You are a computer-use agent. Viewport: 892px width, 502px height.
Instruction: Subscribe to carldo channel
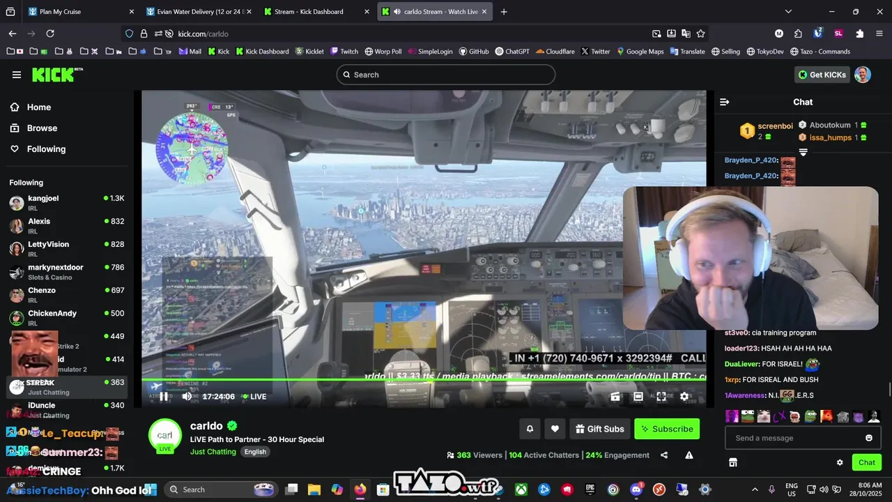(667, 429)
